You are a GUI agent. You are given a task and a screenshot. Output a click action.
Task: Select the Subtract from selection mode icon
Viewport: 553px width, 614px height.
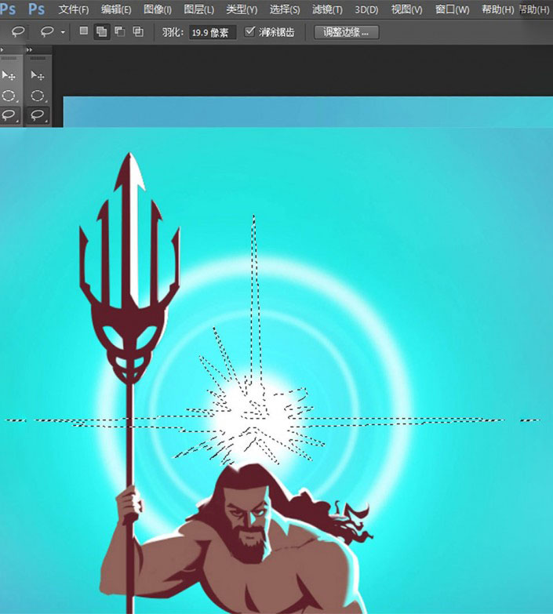[119, 31]
